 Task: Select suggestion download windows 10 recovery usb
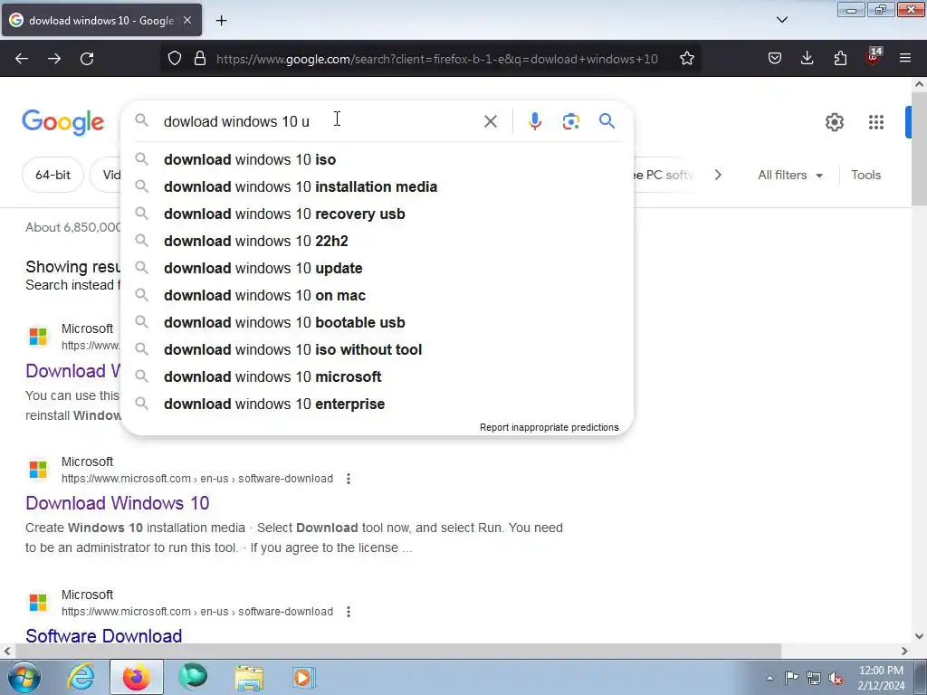(x=377, y=214)
